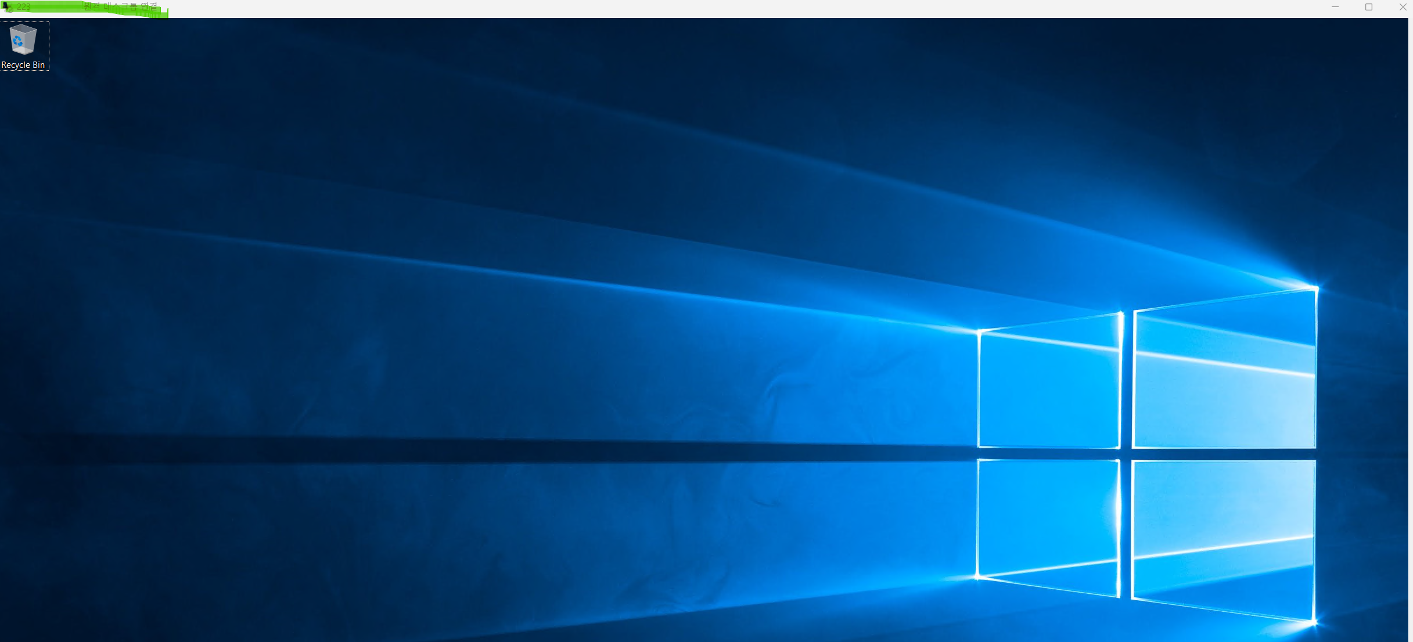The width and height of the screenshot is (1413, 642).
Task: Click the blue recycle arrows on the bin
Action: (x=18, y=41)
